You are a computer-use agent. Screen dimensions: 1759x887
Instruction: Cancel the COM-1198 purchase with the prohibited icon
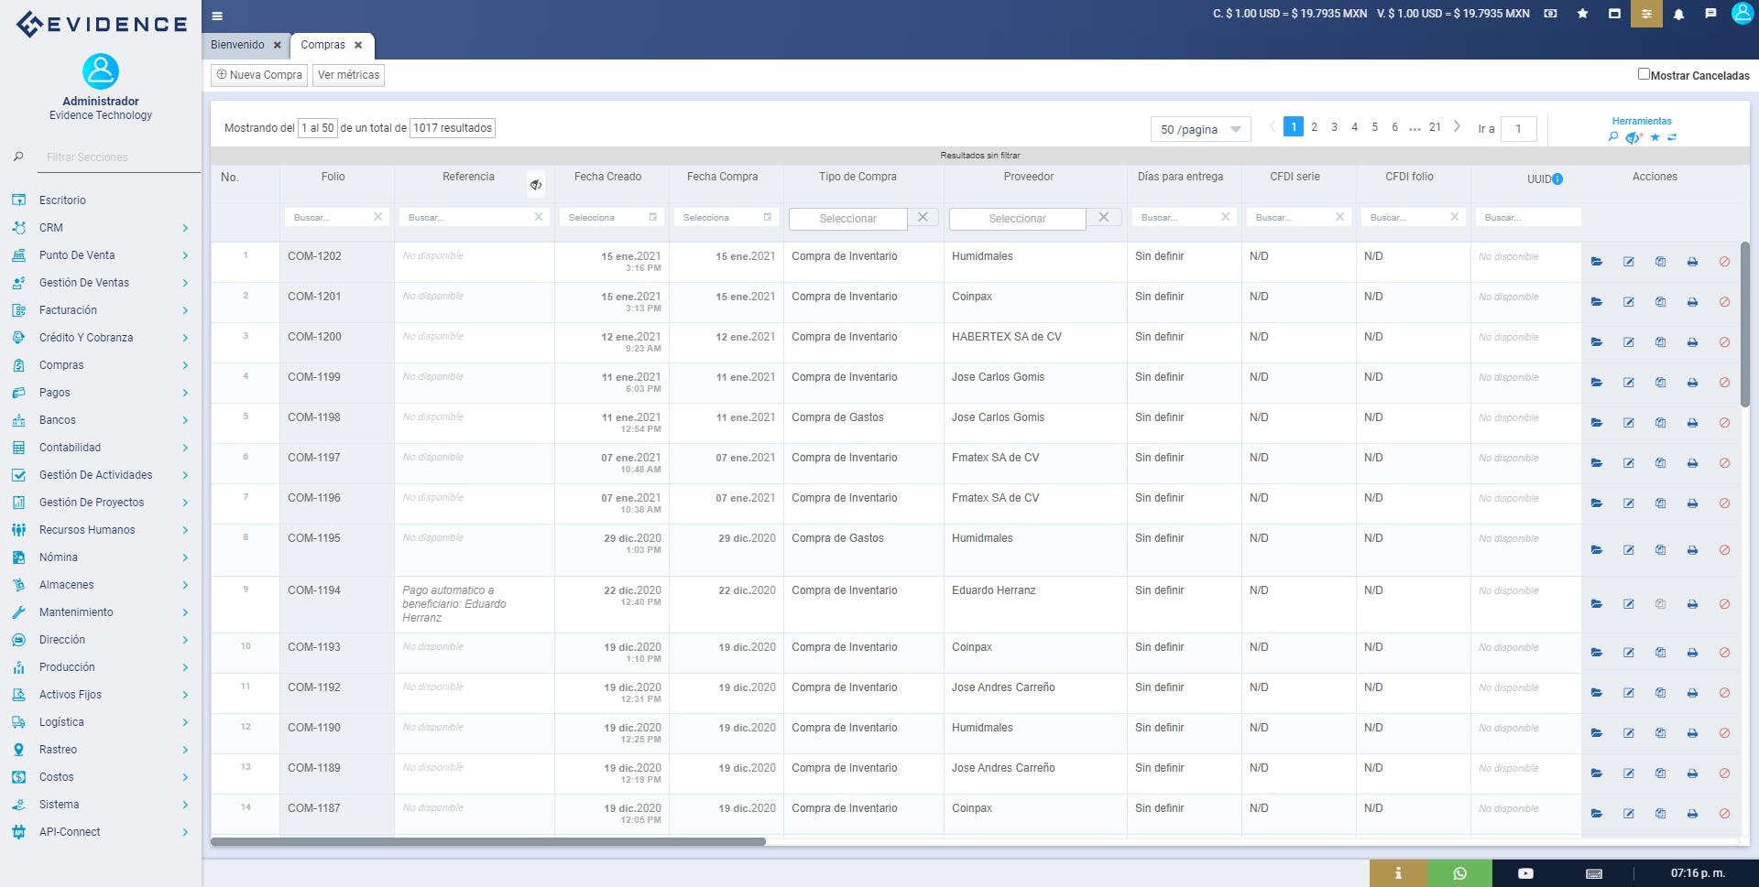[1724, 422]
